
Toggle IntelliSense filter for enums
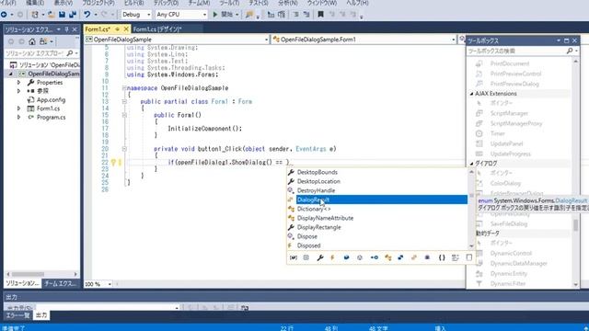414,257
